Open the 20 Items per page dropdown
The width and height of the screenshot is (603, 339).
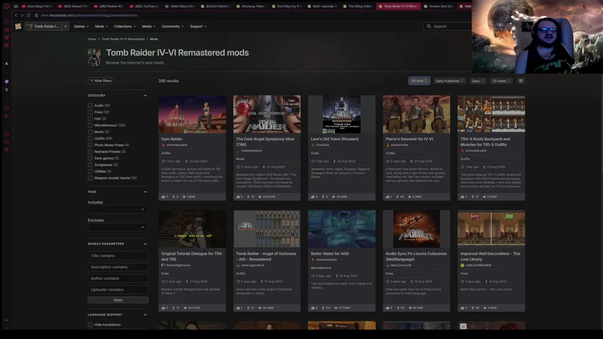click(501, 81)
